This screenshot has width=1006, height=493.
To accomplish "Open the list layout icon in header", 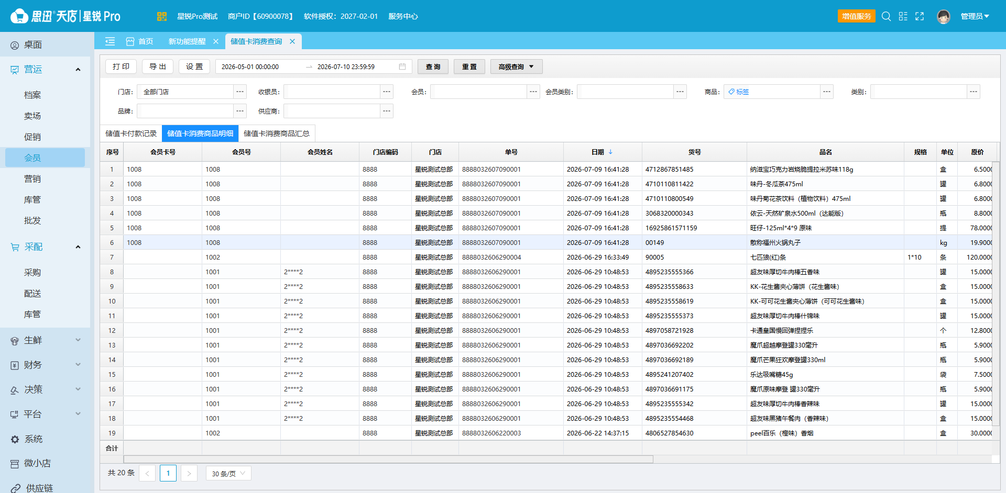I will tap(903, 16).
